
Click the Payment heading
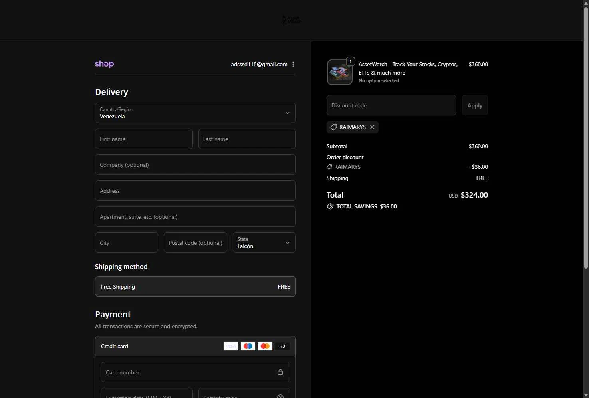[113, 314]
